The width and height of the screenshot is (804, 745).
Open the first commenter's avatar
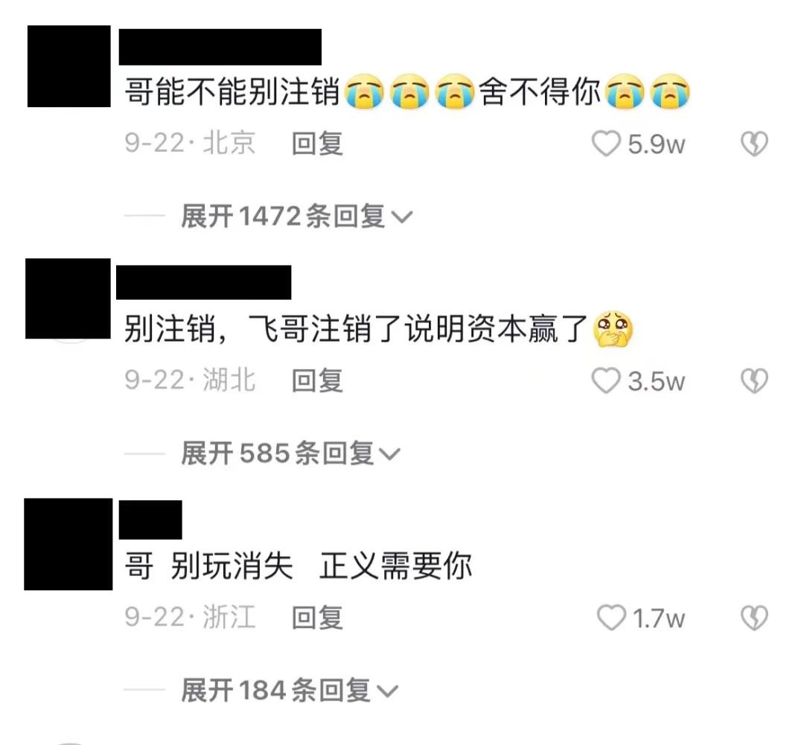click(68, 66)
